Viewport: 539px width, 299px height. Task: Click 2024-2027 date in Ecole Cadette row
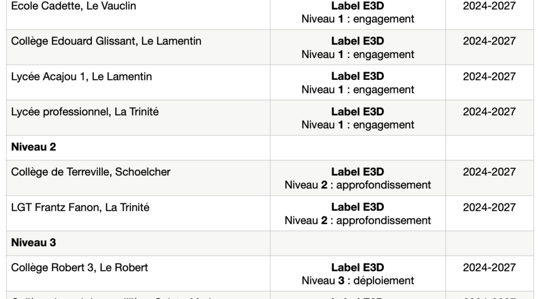coord(489,6)
